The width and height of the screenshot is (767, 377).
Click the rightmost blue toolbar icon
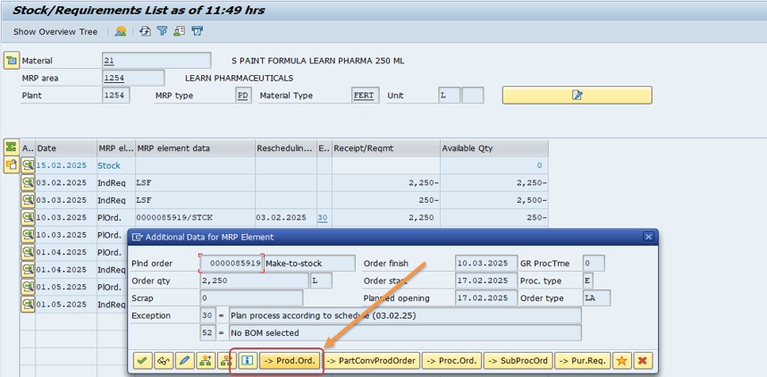pyautogui.click(x=198, y=31)
